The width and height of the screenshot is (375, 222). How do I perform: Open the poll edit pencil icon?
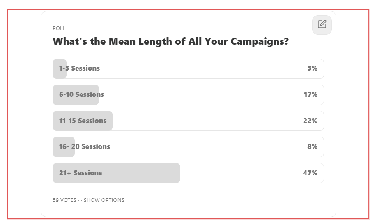[322, 24]
